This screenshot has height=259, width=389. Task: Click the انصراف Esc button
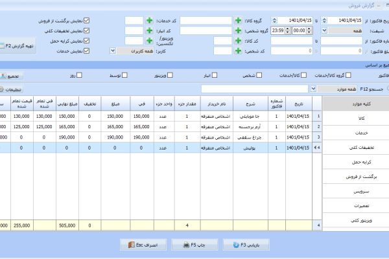(143, 245)
